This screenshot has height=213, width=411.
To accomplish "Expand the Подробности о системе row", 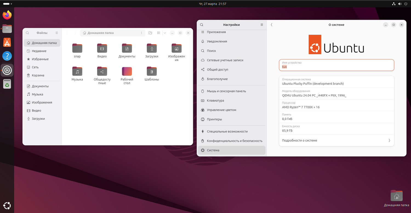I will (336, 141).
